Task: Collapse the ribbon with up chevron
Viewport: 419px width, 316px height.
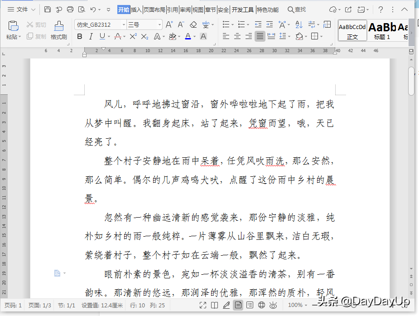Action: (x=405, y=10)
